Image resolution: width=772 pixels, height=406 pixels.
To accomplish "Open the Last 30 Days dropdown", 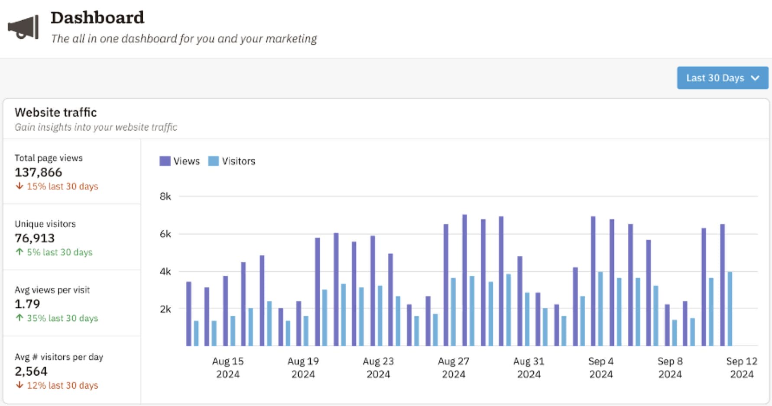I will 715,78.
